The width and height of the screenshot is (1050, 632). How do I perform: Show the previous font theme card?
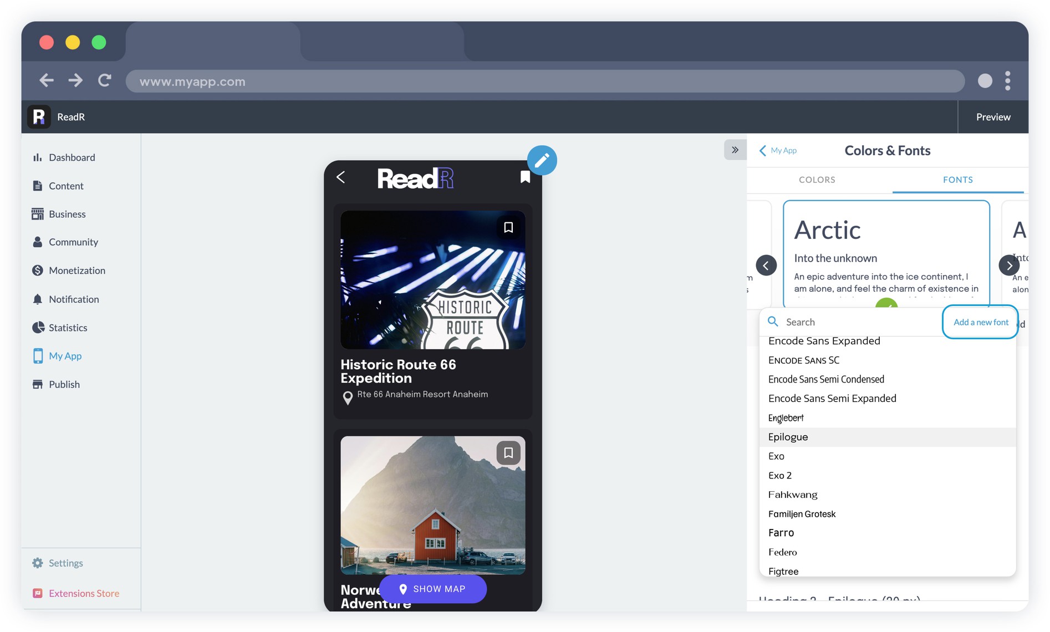pos(766,266)
